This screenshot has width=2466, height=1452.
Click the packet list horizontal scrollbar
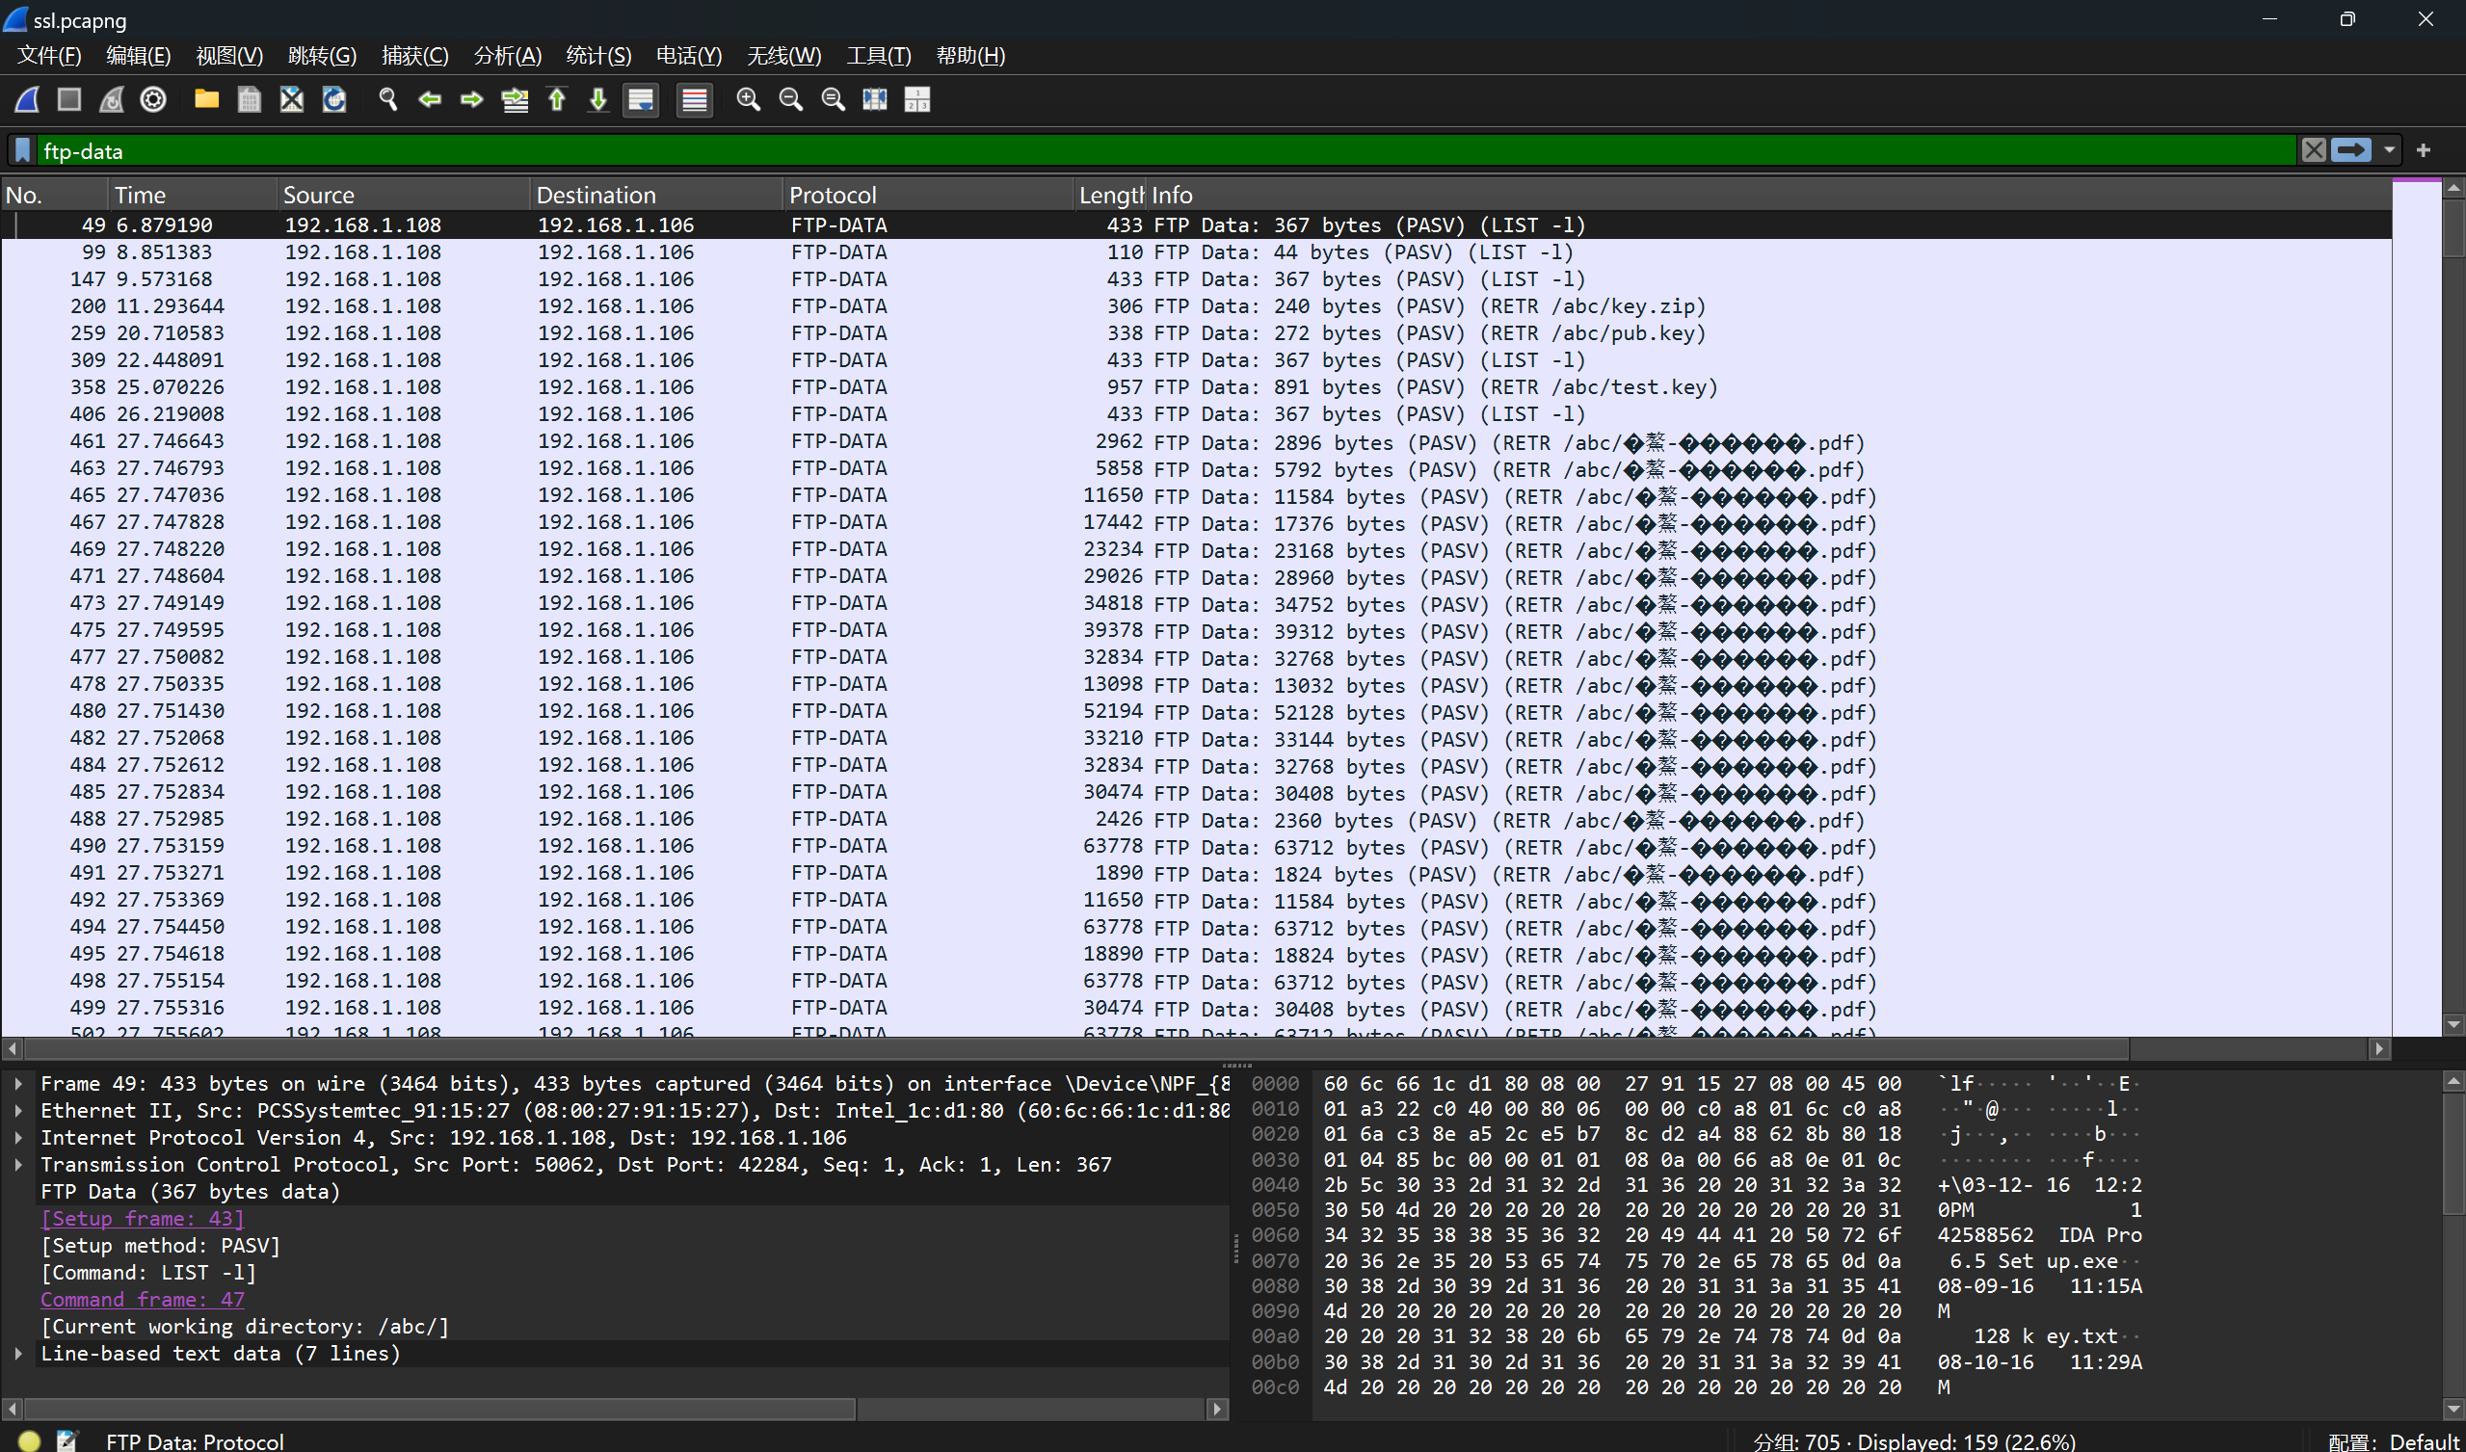[x=1076, y=1049]
